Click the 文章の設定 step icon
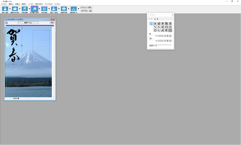 44,9
